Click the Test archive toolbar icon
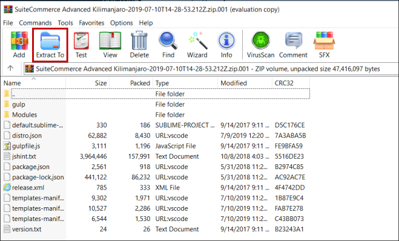 tap(81, 40)
